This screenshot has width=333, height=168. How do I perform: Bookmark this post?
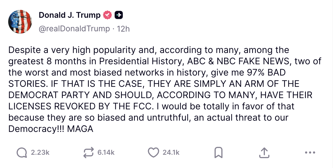click(218, 152)
